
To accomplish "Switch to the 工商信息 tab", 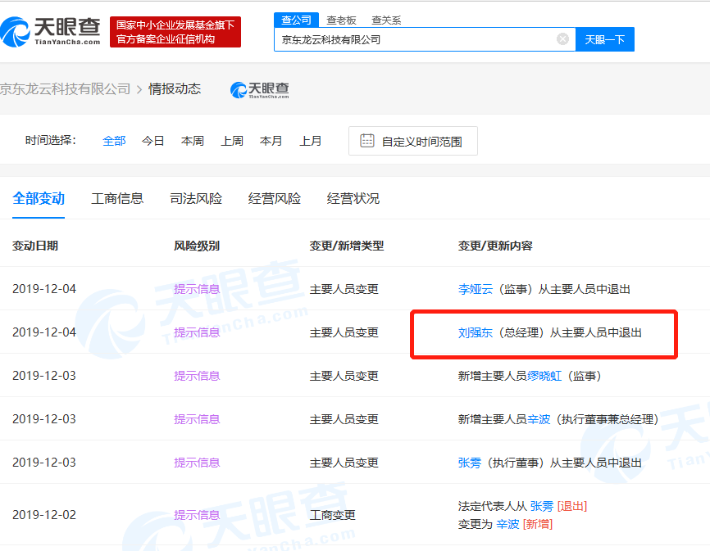I will click(x=117, y=198).
